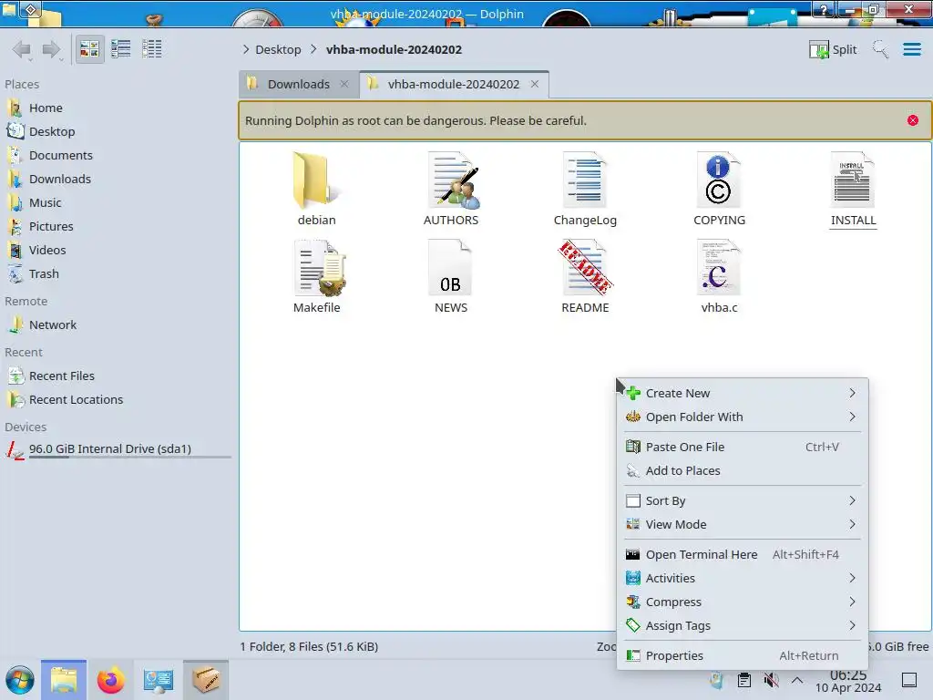Select the empty NEWS file
This screenshot has width=933, height=700.
coord(451,276)
